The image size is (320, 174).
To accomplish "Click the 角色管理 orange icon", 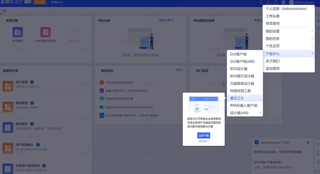I will pyautogui.click(x=8, y=107).
